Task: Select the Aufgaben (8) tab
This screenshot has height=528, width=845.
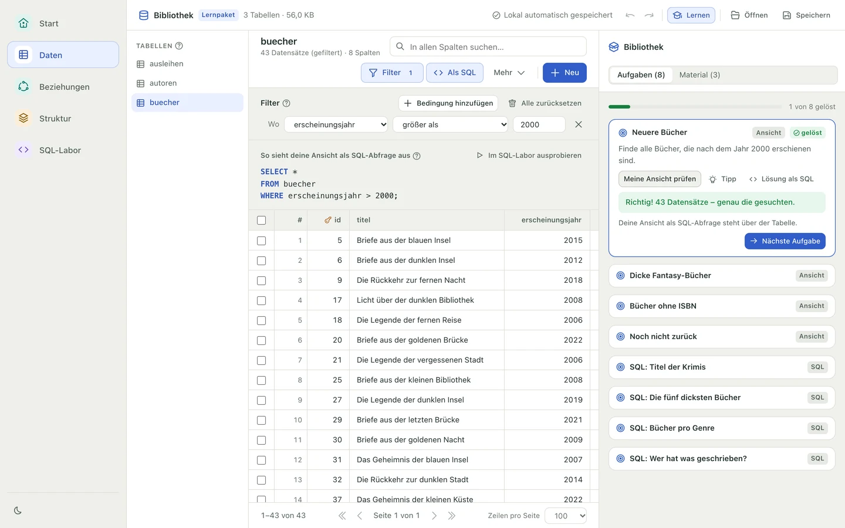Action: [x=641, y=75]
